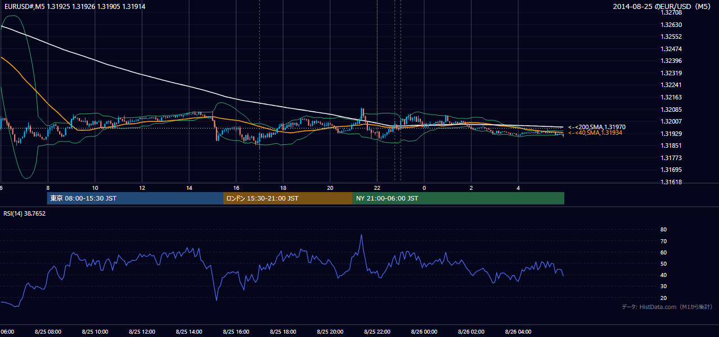Click the 200 SMA label reading 1.31970
Screen dimensions: 719x337
pos(597,127)
